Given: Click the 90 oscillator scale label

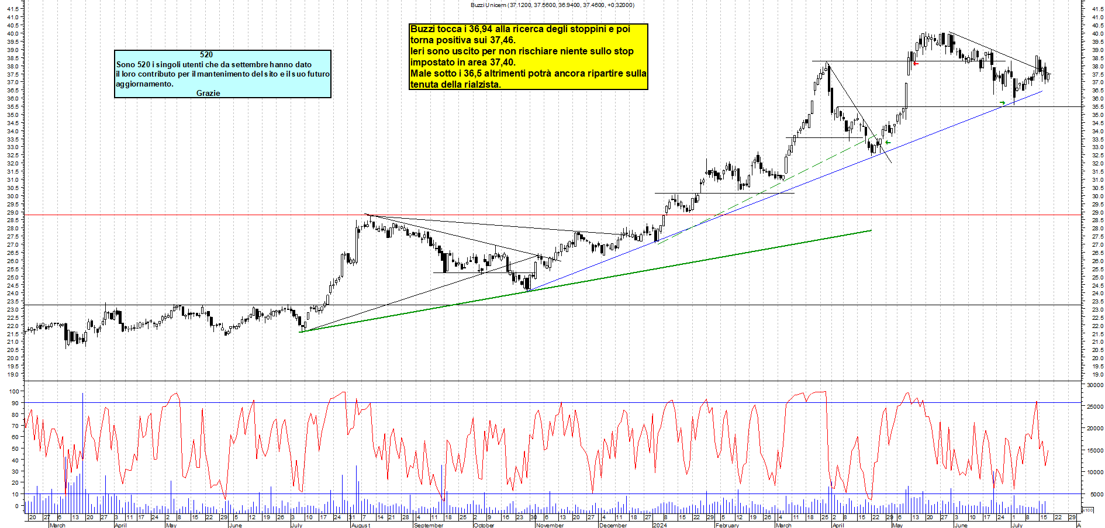Looking at the screenshot, I should click(x=15, y=403).
